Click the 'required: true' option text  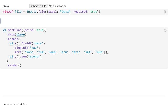click(x=85, y=12)
